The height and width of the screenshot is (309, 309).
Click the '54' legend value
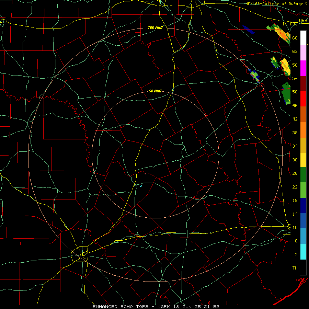pos(295,78)
